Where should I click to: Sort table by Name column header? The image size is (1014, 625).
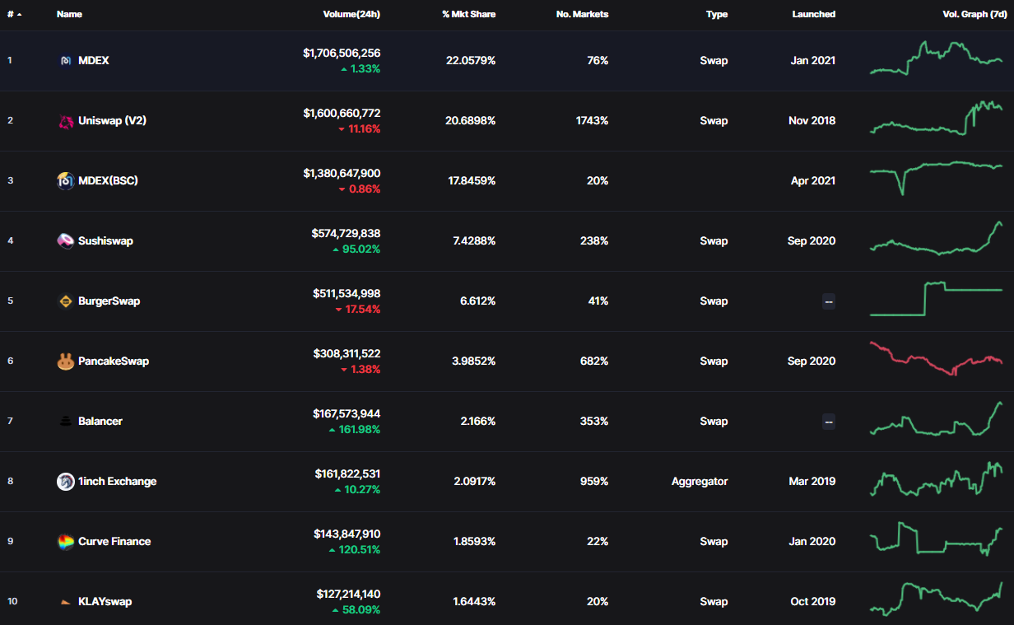pos(69,14)
